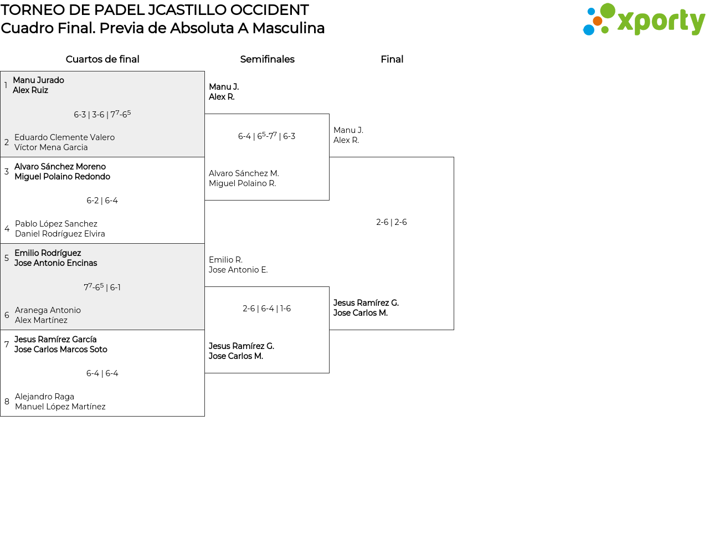The image size is (709, 544).
Task: Click the Alejandro Raga / Manuel López Martínez pair
Action: [60, 402]
